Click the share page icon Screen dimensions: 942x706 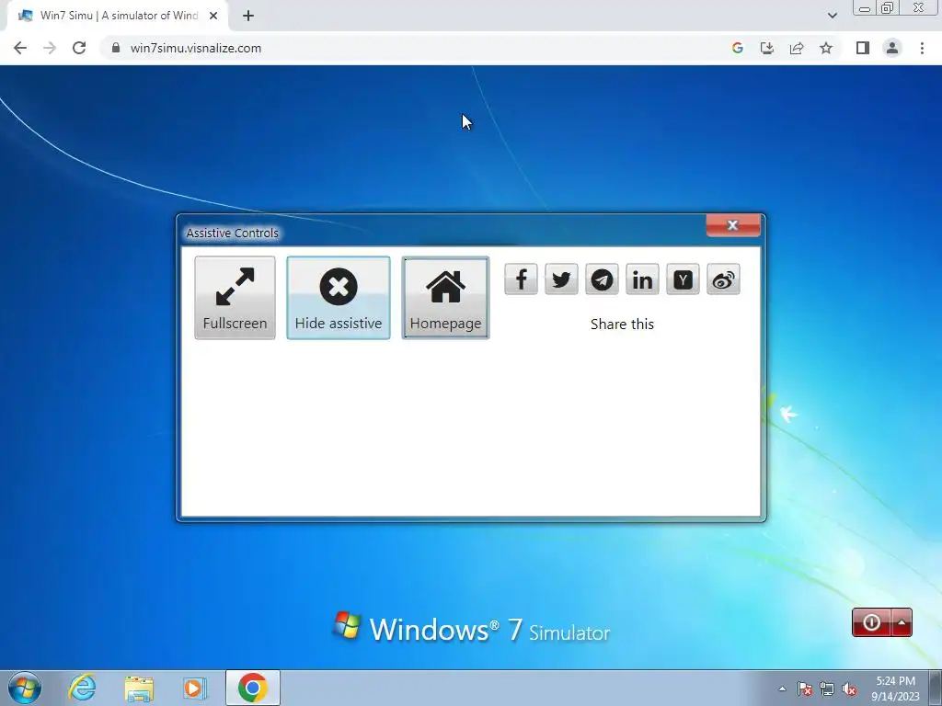click(797, 48)
